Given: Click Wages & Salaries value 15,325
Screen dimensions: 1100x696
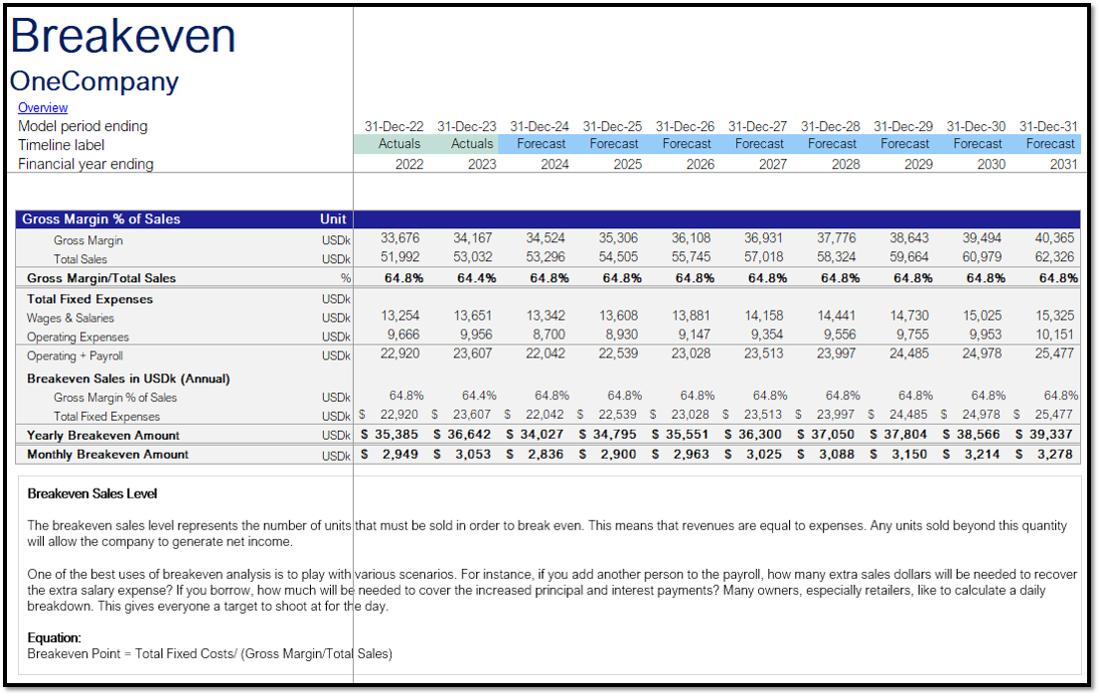Looking at the screenshot, I should pyautogui.click(x=1054, y=316).
